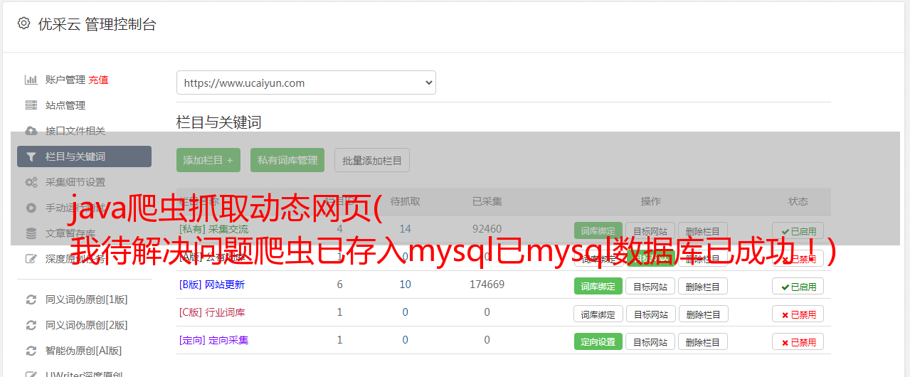This screenshot has width=910, height=377.
Task: Click the cloud icon for 接口文件相关
Action: [31, 131]
